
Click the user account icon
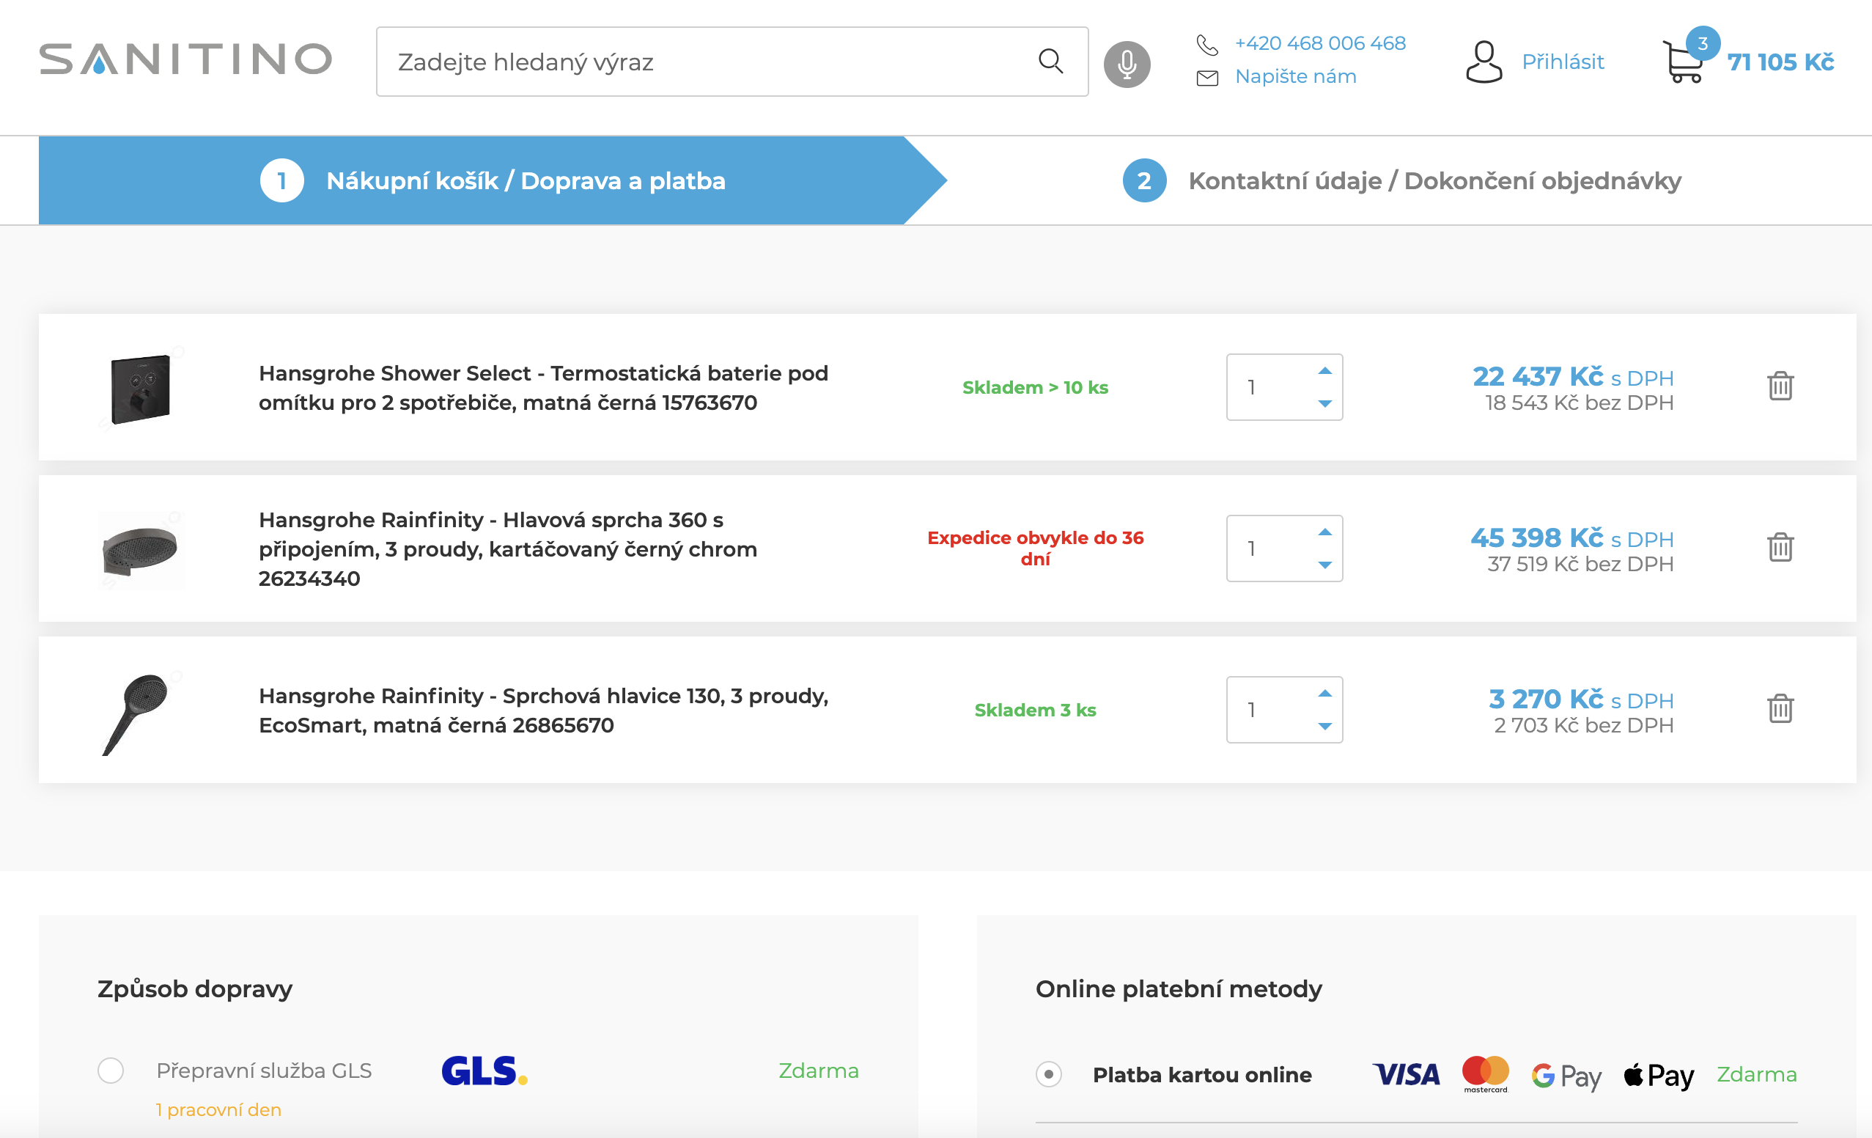click(x=1483, y=62)
